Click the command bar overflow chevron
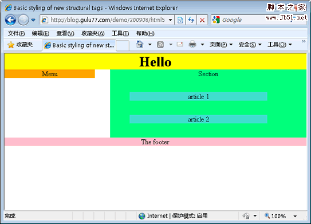This screenshot has height=224, width=311. tap(304, 41)
